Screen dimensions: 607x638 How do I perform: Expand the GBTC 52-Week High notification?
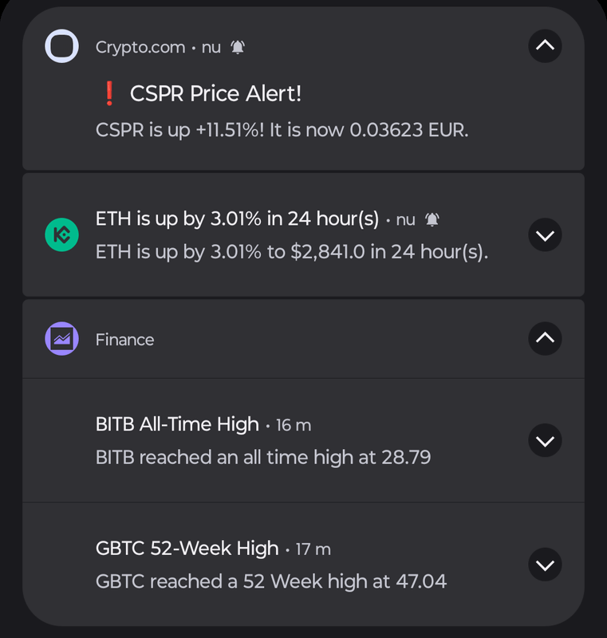545,565
